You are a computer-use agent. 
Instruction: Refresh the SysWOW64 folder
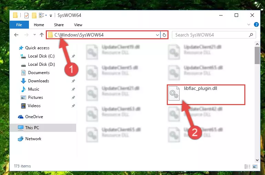(164, 35)
